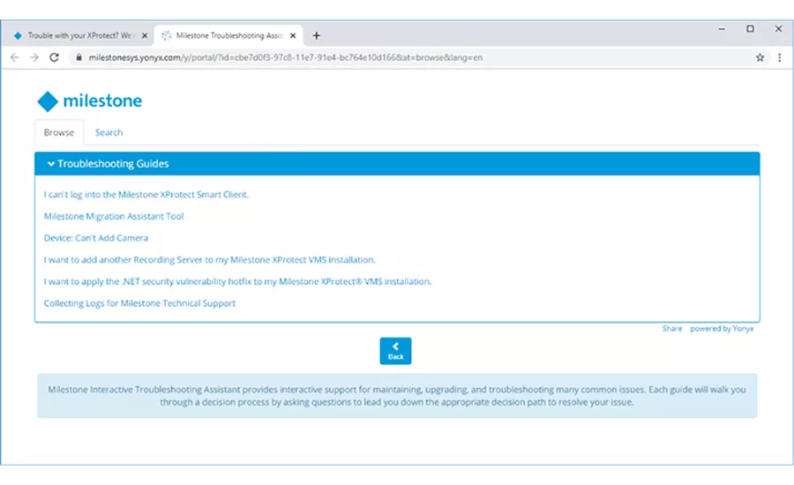Click the padlock site info icon

pyautogui.click(x=79, y=57)
